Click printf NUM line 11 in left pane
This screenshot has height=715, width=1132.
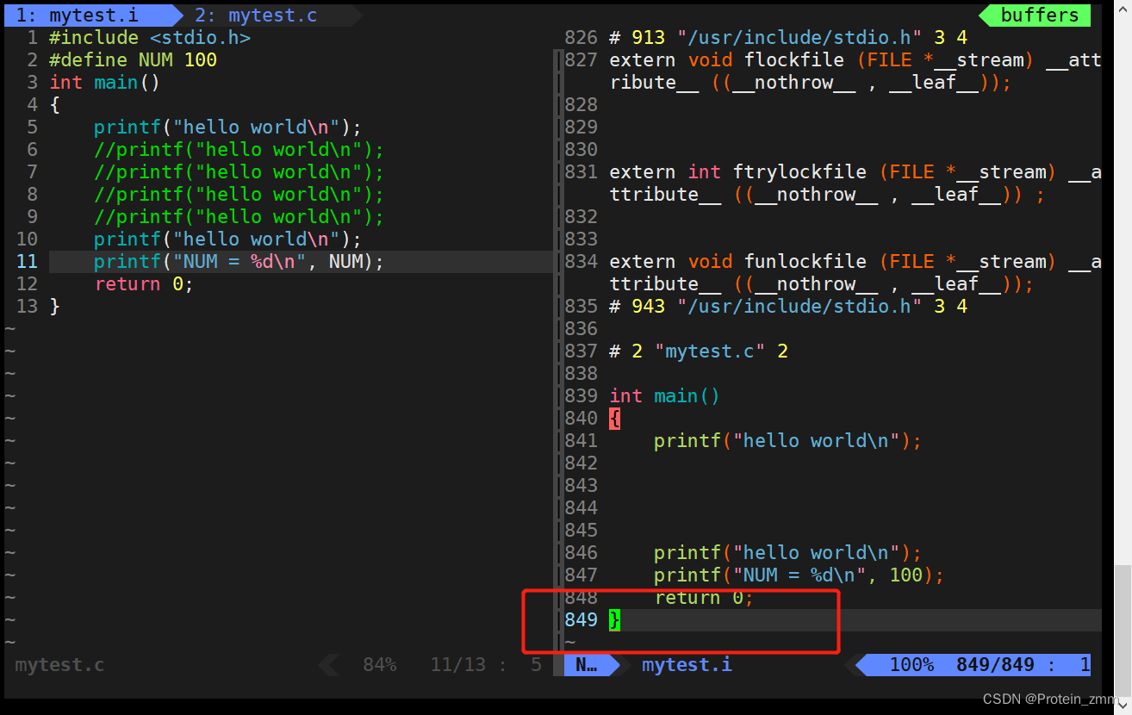tap(239, 262)
